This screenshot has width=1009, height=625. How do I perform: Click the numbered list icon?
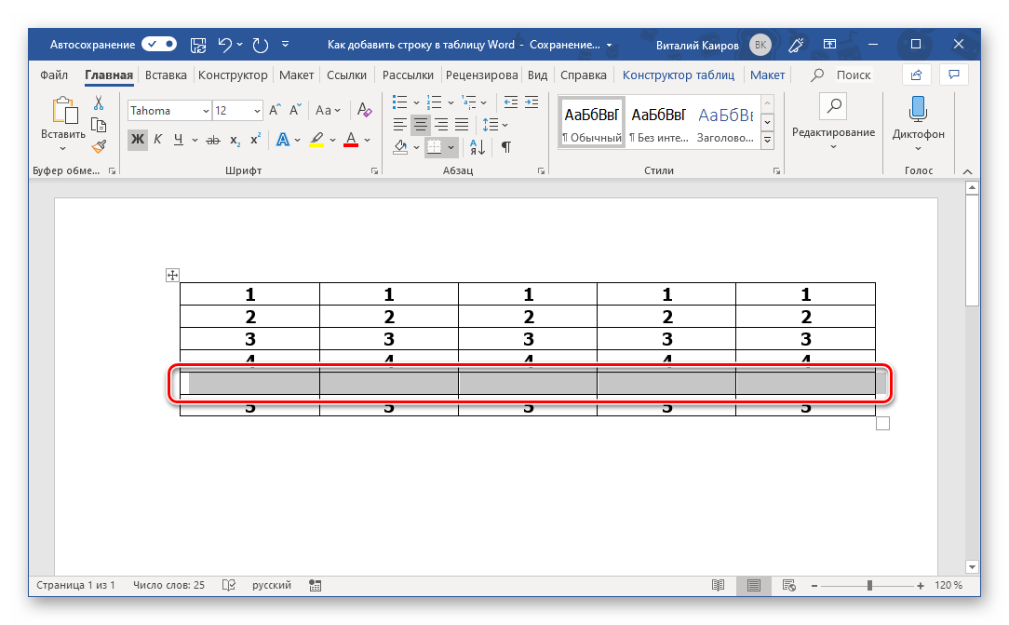click(x=435, y=102)
